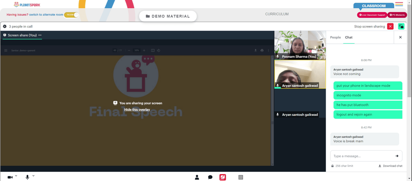Stop screen sharing with red X button
This screenshot has width=412, height=181.
(390, 26)
